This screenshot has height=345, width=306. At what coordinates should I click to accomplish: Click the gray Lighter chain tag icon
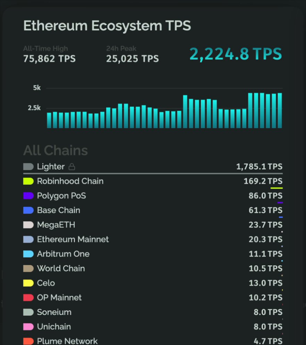coord(28,167)
